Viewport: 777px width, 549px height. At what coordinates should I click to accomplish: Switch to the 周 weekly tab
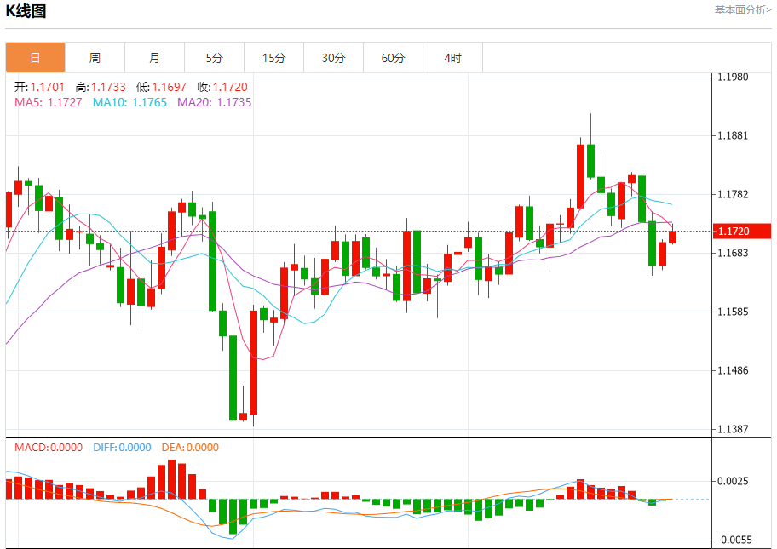click(95, 58)
